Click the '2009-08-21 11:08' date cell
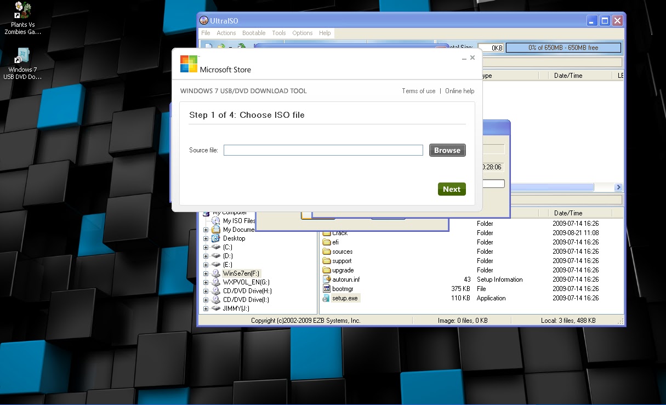This screenshot has height=405, width=666. pyautogui.click(x=576, y=233)
